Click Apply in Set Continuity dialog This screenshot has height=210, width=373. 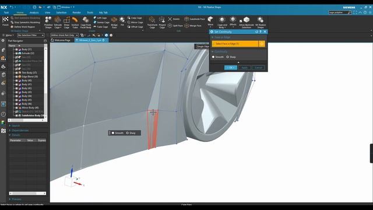coord(245,68)
